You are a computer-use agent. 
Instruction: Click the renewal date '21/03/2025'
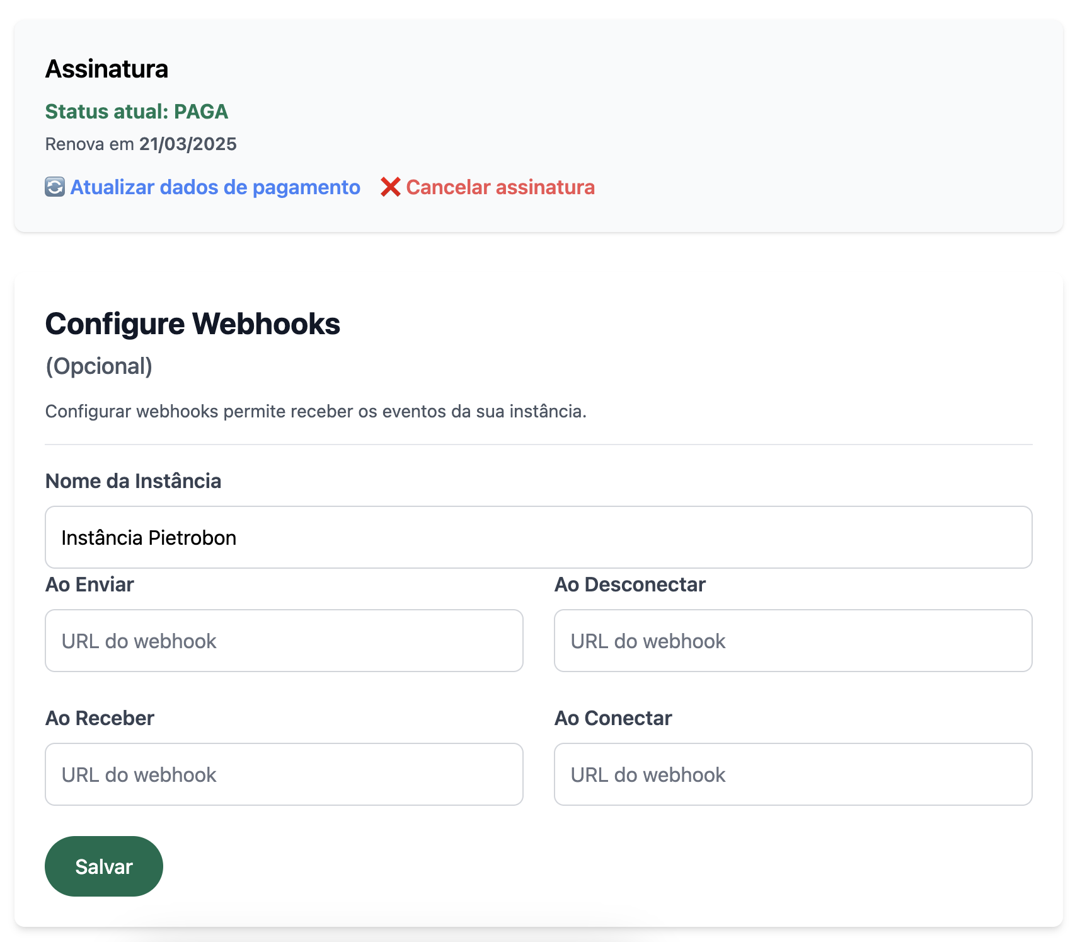click(x=187, y=144)
